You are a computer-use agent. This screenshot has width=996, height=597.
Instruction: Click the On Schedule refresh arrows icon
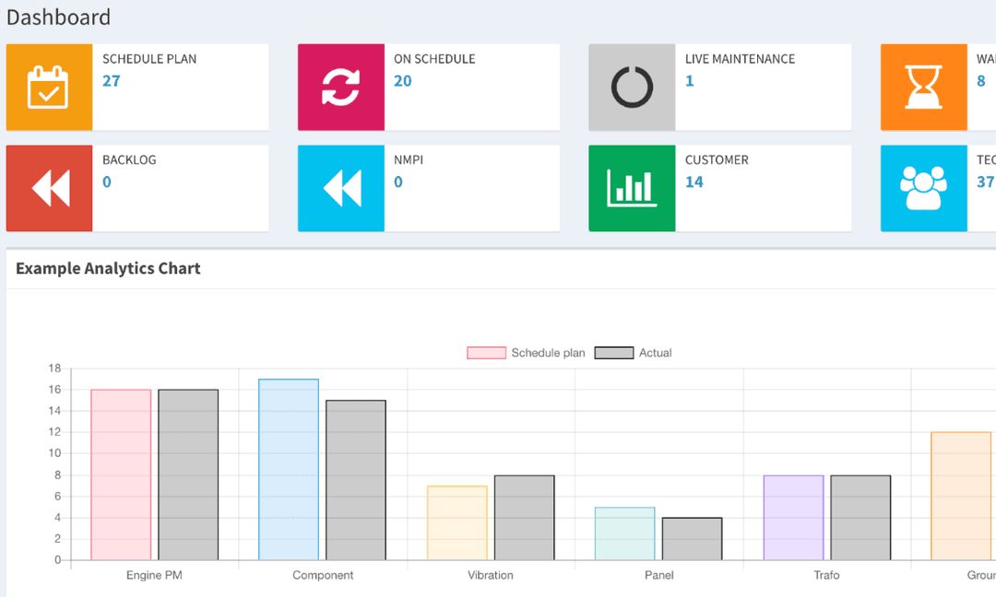click(x=340, y=88)
